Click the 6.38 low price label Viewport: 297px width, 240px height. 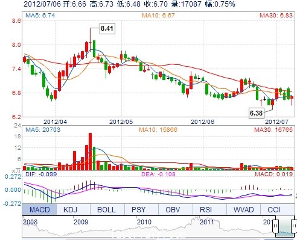click(x=257, y=113)
